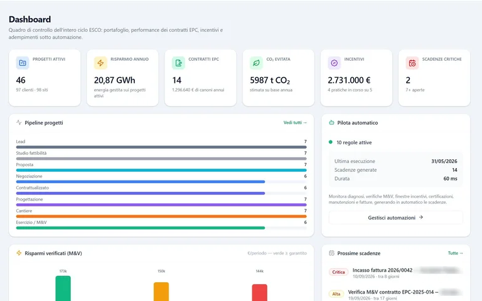The image size is (482, 301).
Task: Click the Pipeline progetti activity icon
Action: (x=19, y=122)
